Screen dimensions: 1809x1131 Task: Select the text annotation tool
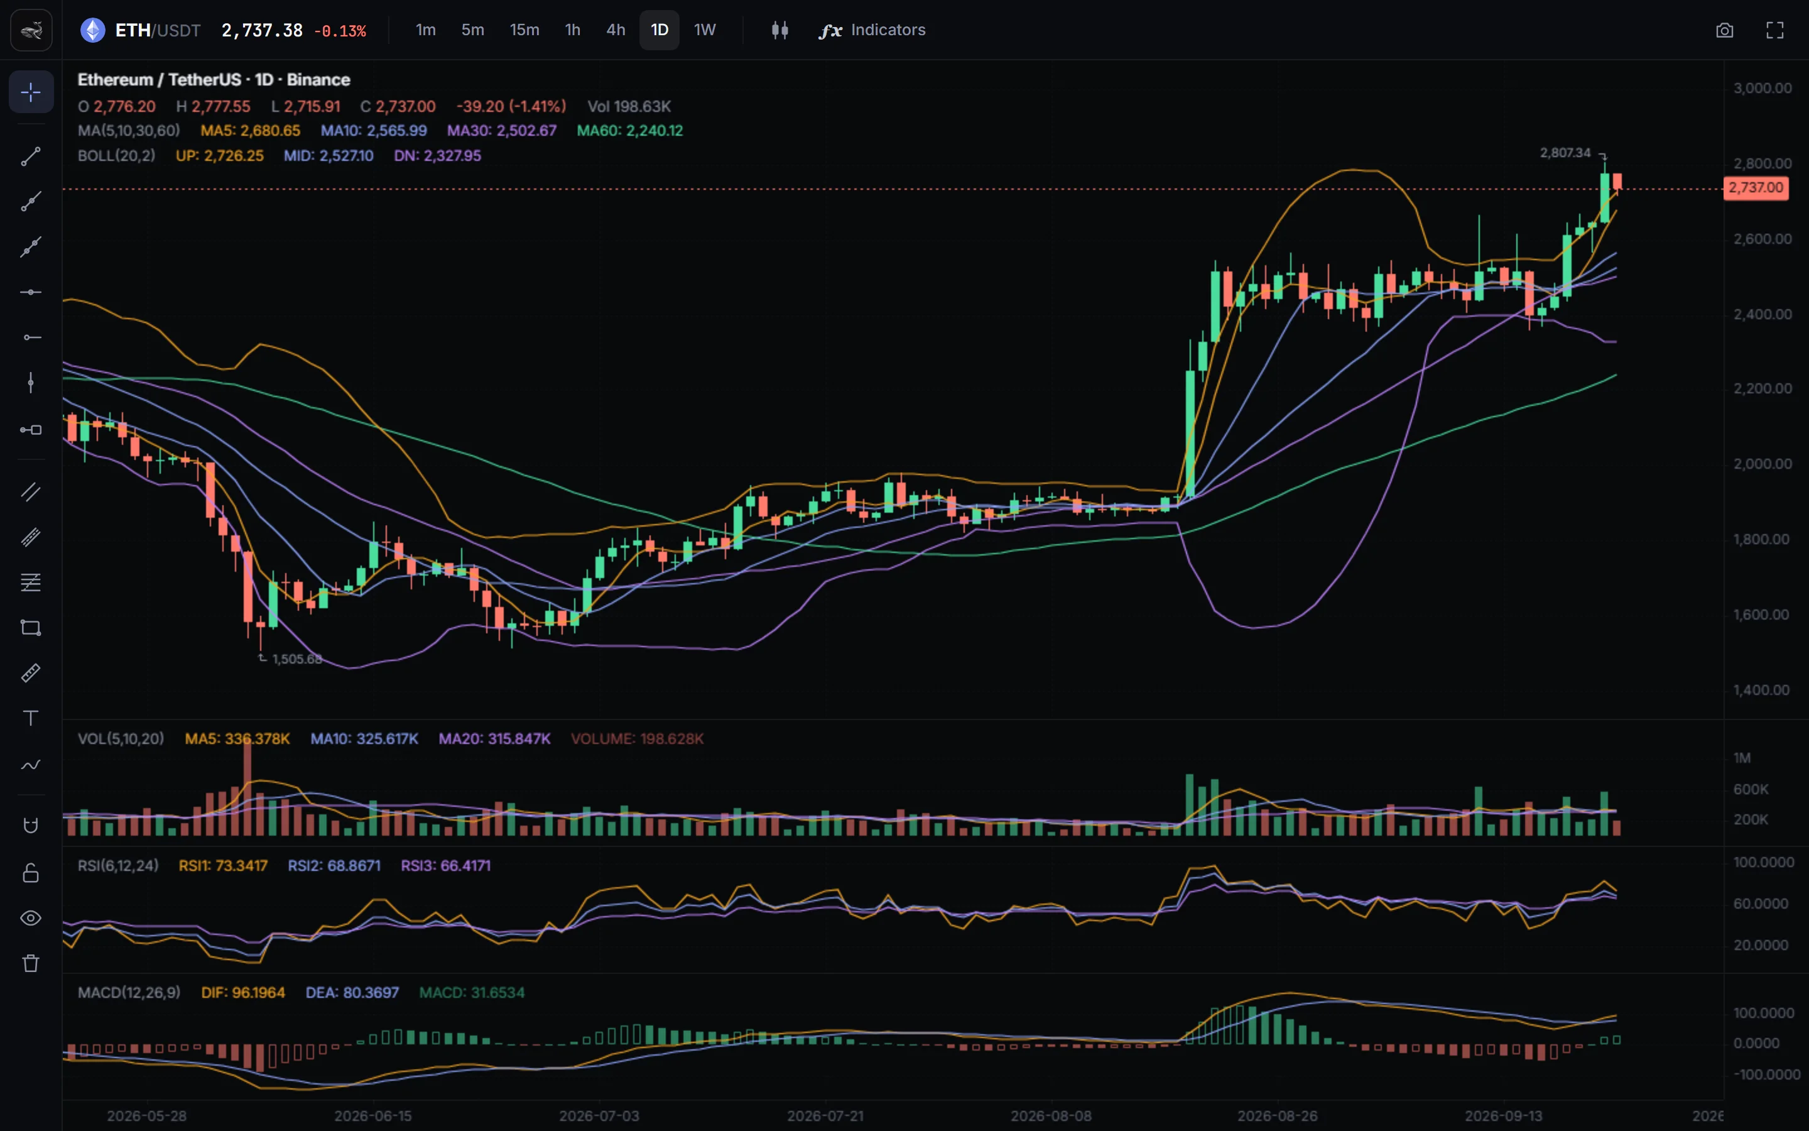tap(31, 718)
